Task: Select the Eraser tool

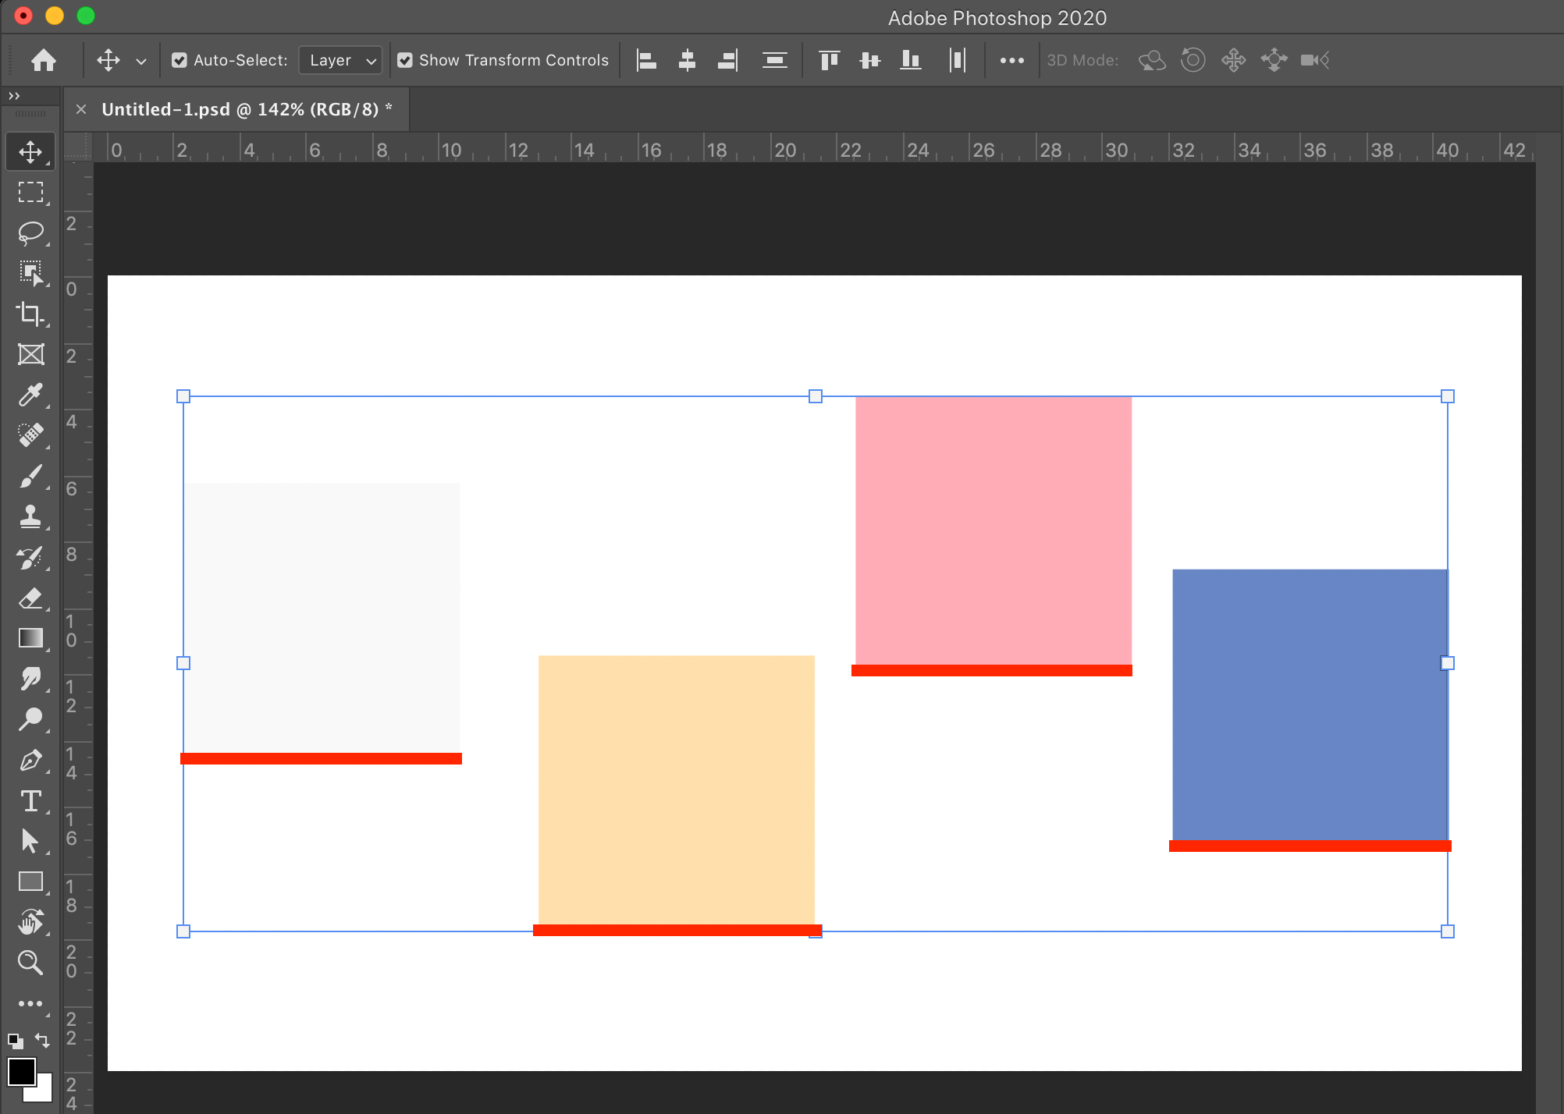Action: (30, 598)
